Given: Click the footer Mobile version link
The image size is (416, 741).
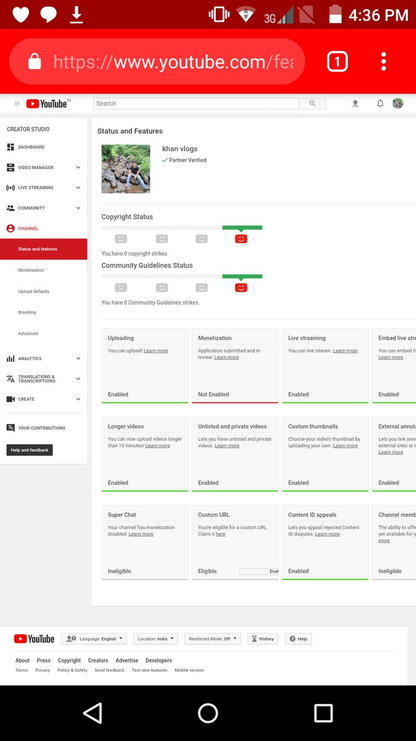Looking at the screenshot, I should pyautogui.click(x=189, y=670).
